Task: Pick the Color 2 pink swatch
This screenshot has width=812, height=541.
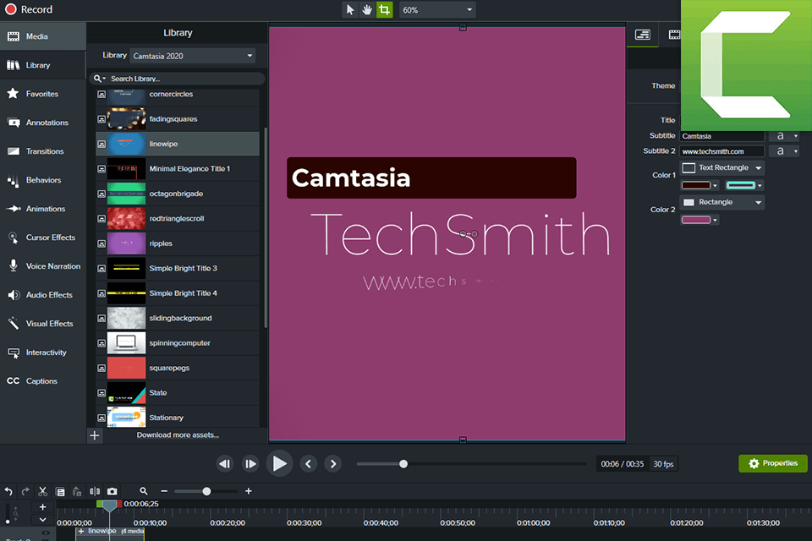Action: click(694, 219)
